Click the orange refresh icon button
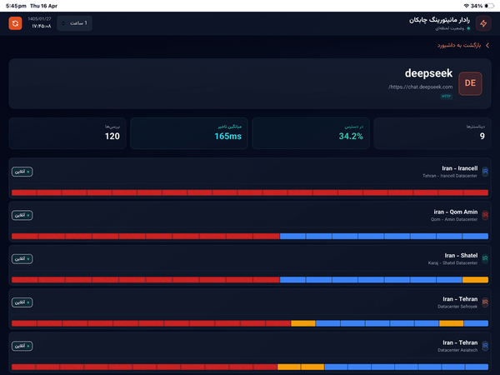 point(15,22)
